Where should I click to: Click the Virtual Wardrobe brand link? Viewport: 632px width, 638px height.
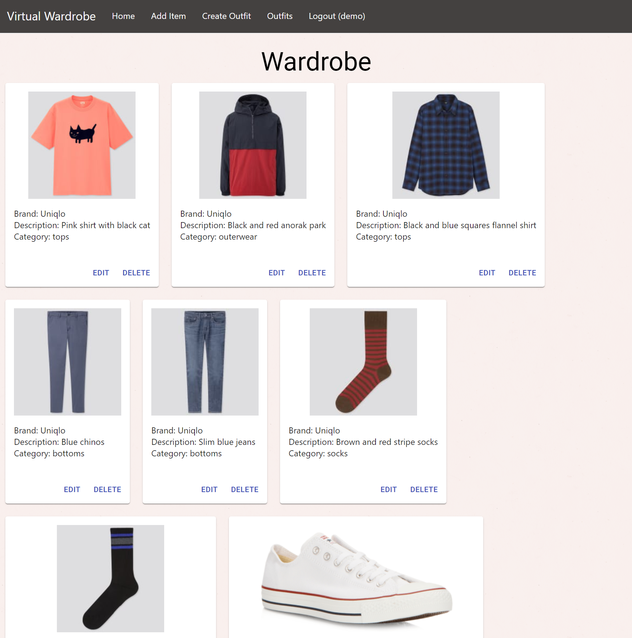click(x=51, y=16)
